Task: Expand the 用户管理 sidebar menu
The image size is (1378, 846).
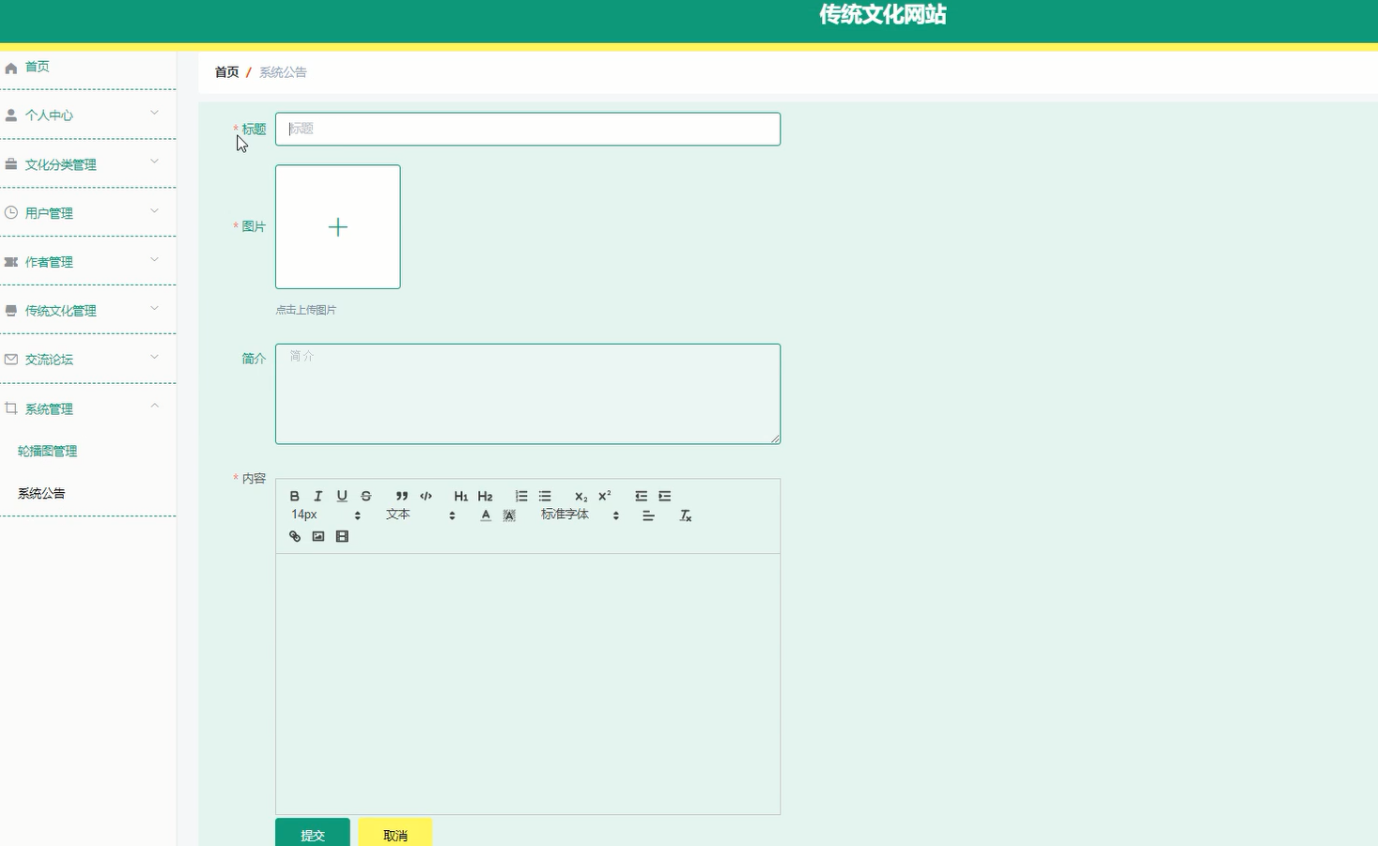Action: click(x=88, y=213)
